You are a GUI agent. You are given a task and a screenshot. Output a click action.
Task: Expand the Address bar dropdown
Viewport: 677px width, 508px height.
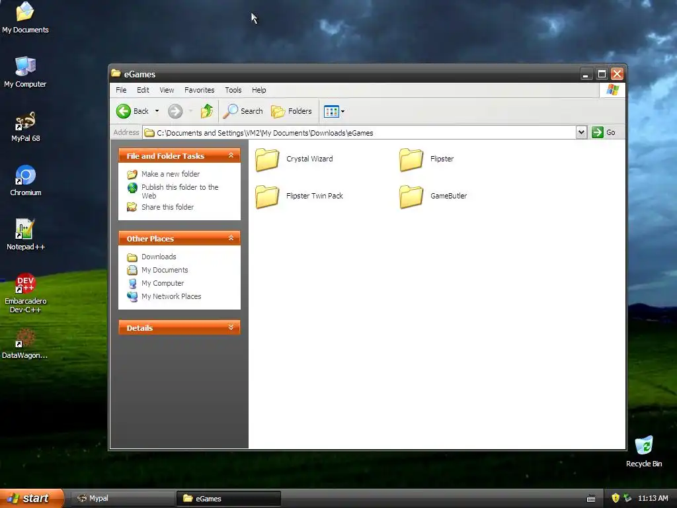(581, 132)
